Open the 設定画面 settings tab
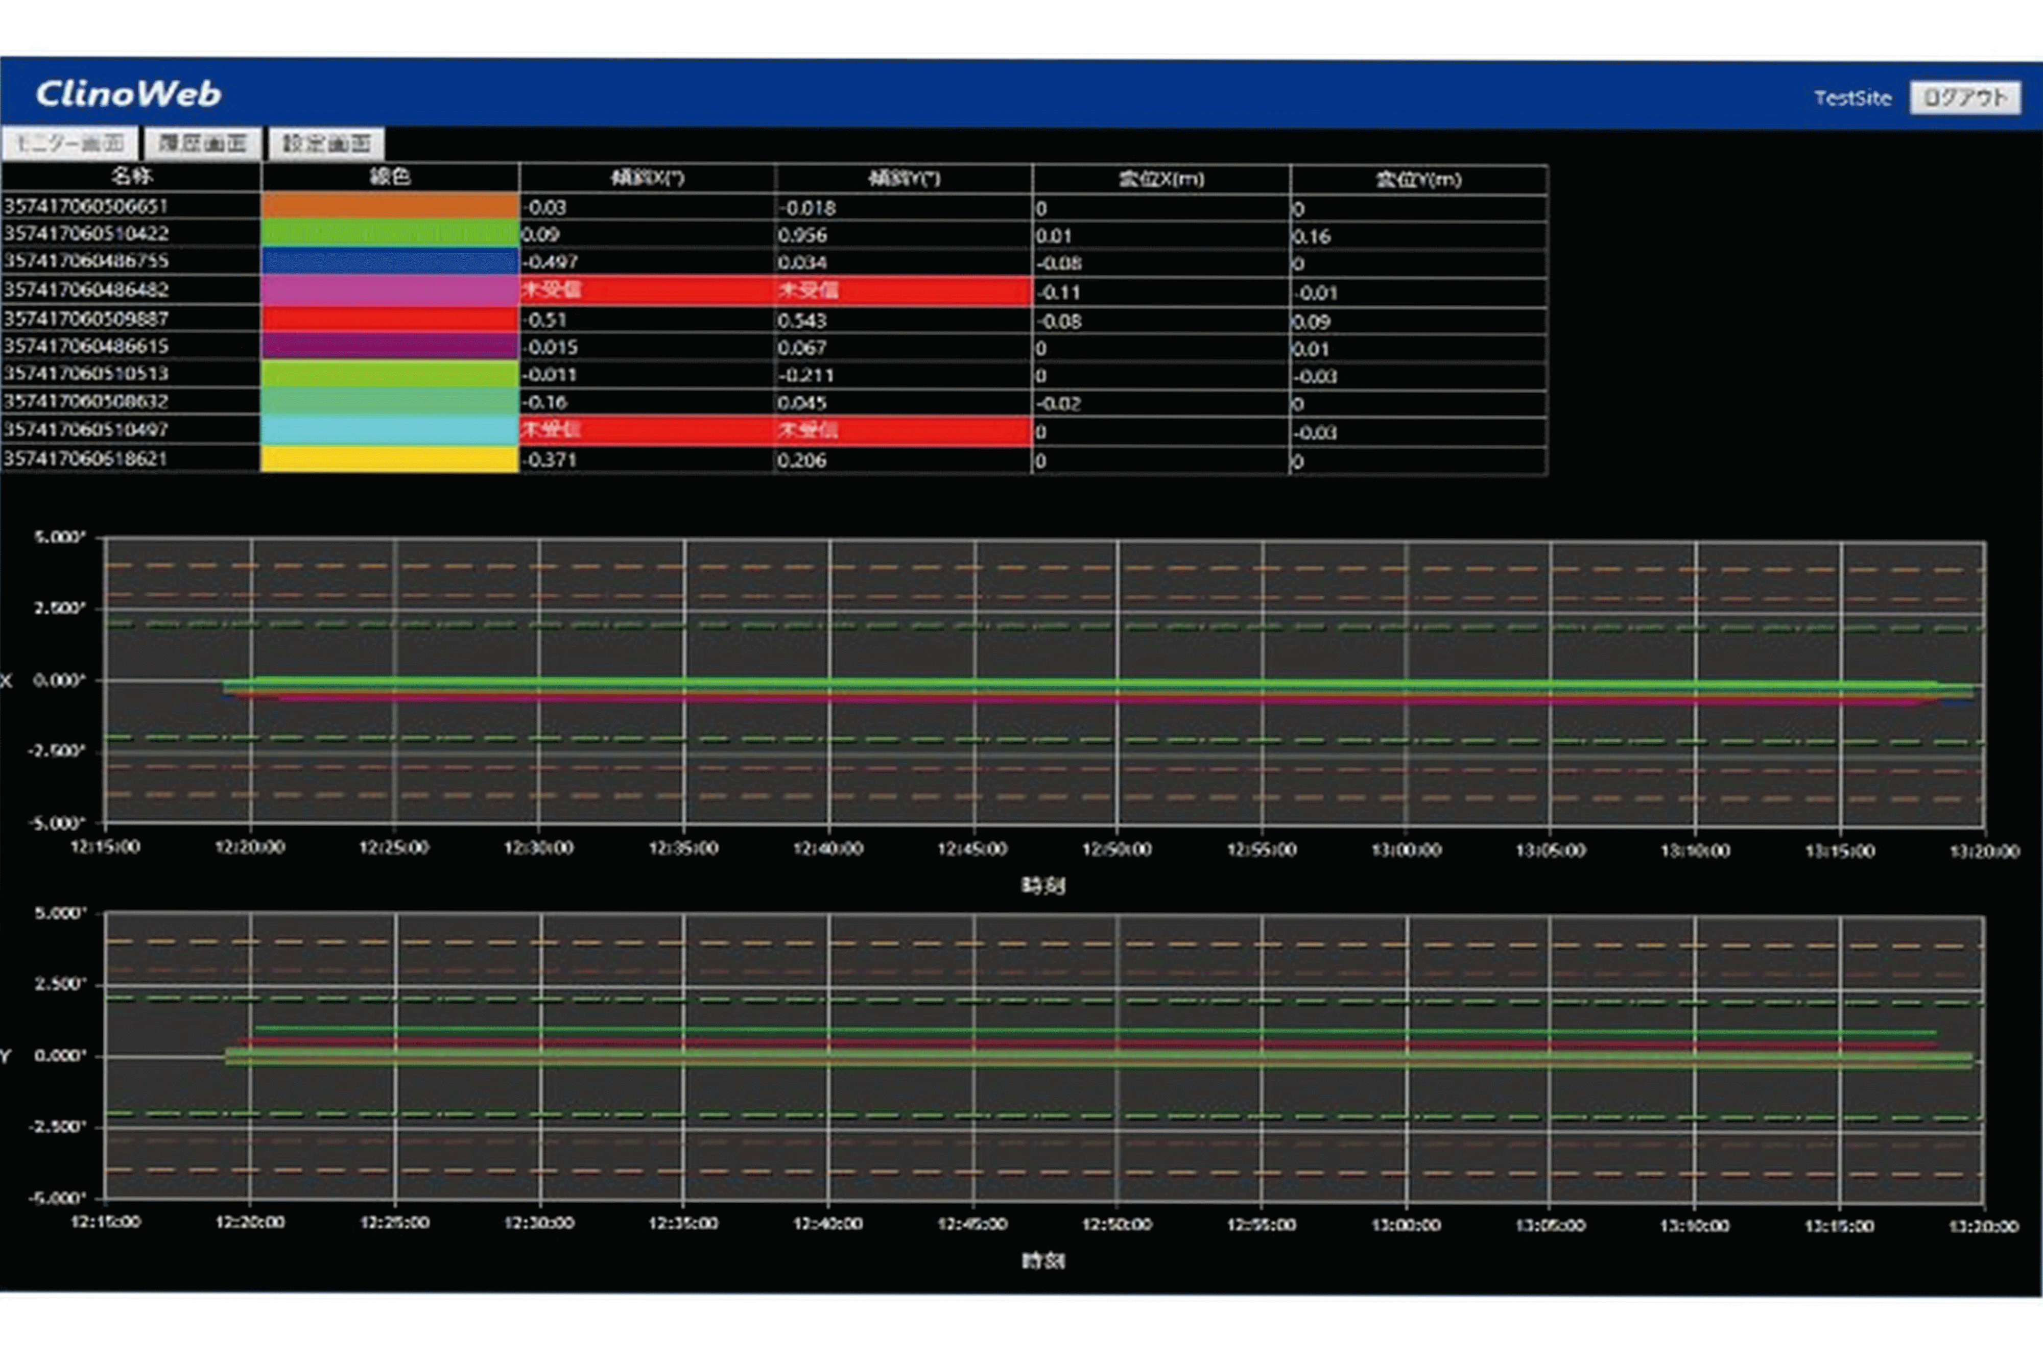 pos(327,143)
